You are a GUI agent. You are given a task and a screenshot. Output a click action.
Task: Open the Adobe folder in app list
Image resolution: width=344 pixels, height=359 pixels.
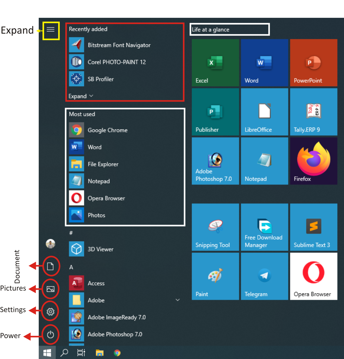click(x=126, y=300)
